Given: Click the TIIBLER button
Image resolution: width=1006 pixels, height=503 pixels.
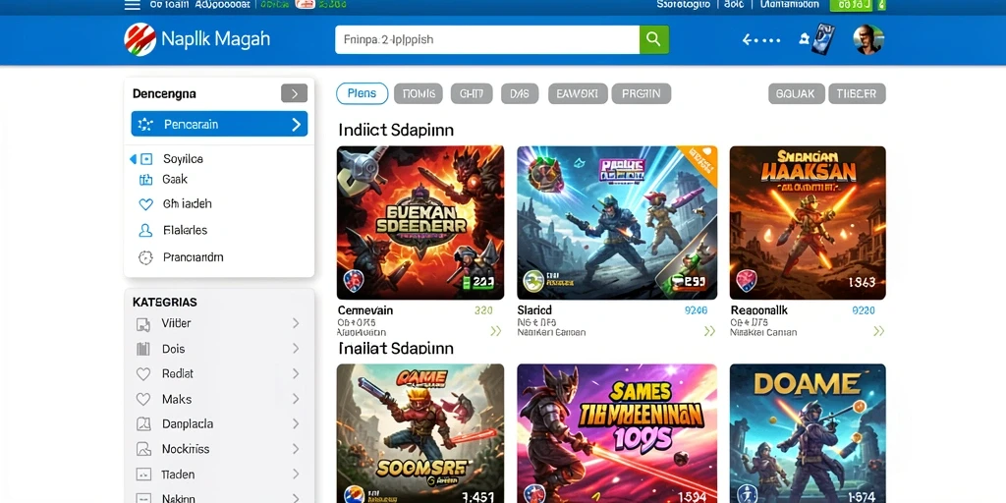Looking at the screenshot, I should tap(857, 93).
